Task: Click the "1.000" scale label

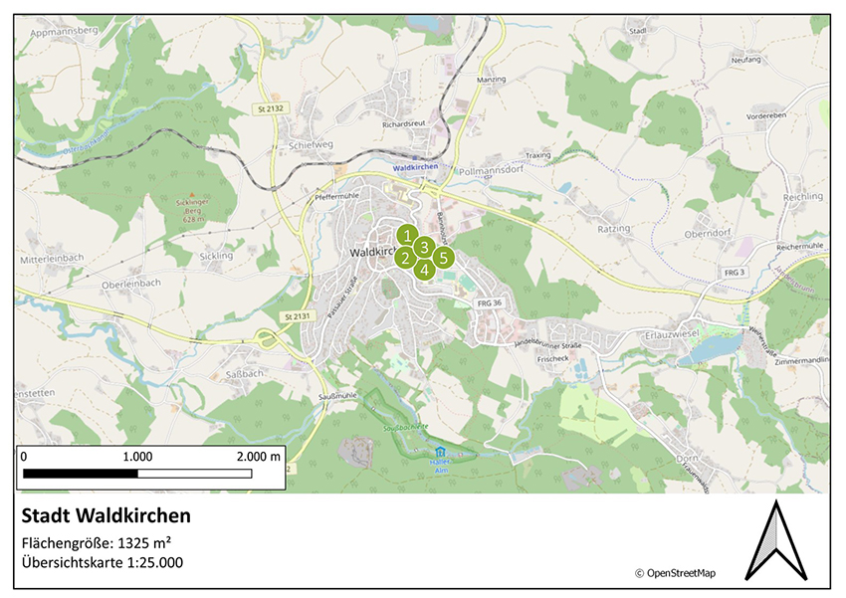Action: coord(137,457)
